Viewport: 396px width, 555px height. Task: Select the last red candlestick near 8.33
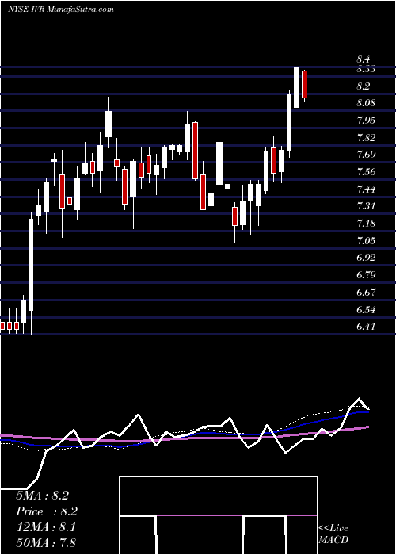click(x=304, y=85)
